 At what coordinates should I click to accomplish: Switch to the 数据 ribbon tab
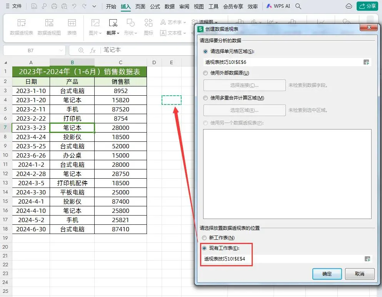169,7
